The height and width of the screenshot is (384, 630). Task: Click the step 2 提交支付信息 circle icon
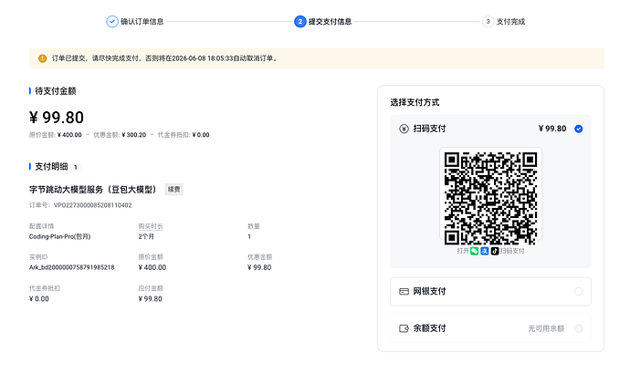point(300,22)
